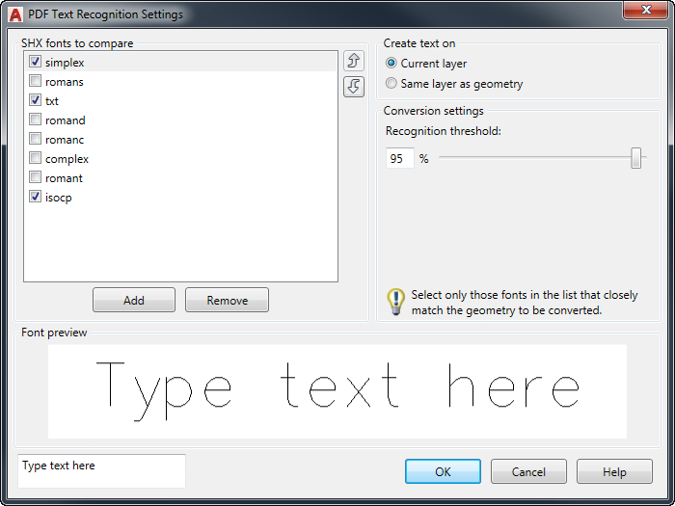675x506 pixels.
Task: Disable the isocp font checkbox
Action: pos(35,197)
